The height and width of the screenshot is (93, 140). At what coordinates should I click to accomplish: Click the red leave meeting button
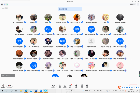pos(133,86)
